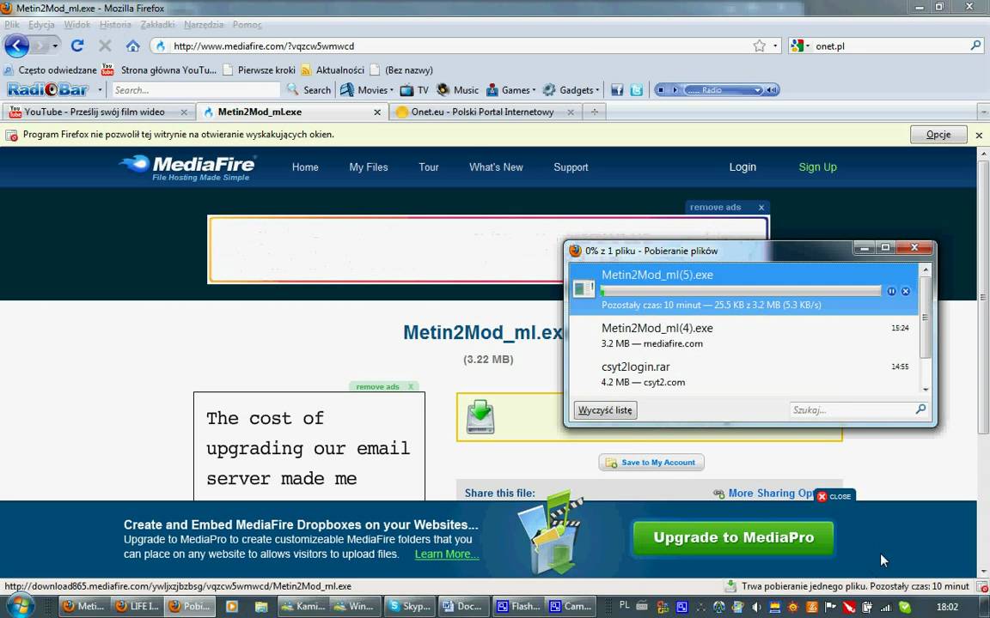
Task: Cancel the Metin2Mod_ml(5).exe download
Action: (906, 291)
